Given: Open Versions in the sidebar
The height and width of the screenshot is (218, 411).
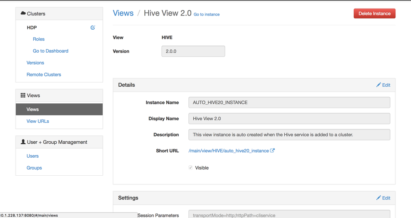Looking at the screenshot, I should pos(35,63).
